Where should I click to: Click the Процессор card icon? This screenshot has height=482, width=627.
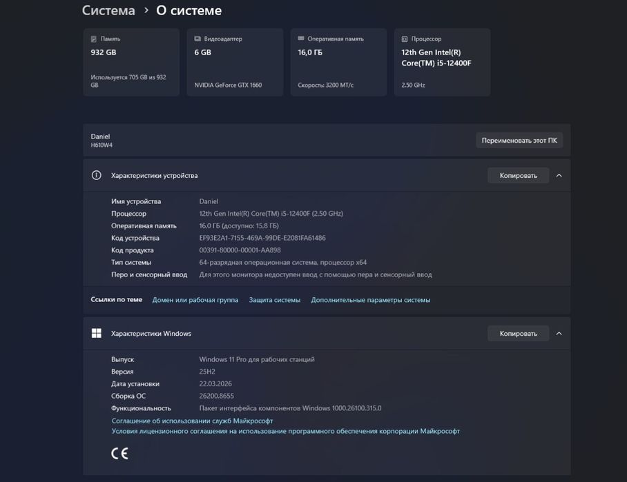click(x=404, y=39)
